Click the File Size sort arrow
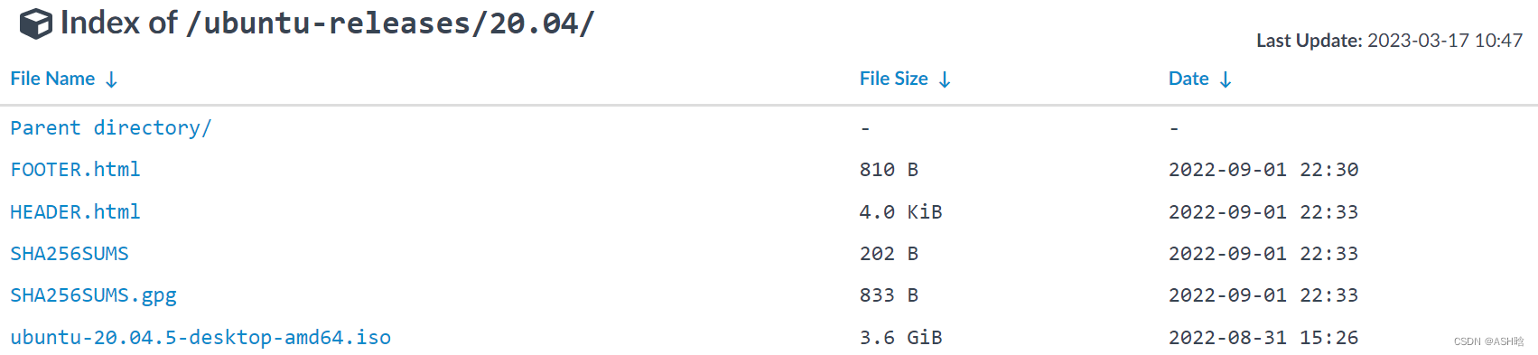Viewport: 1538px width, 355px height. pyautogui.click(x=945, y=79)
